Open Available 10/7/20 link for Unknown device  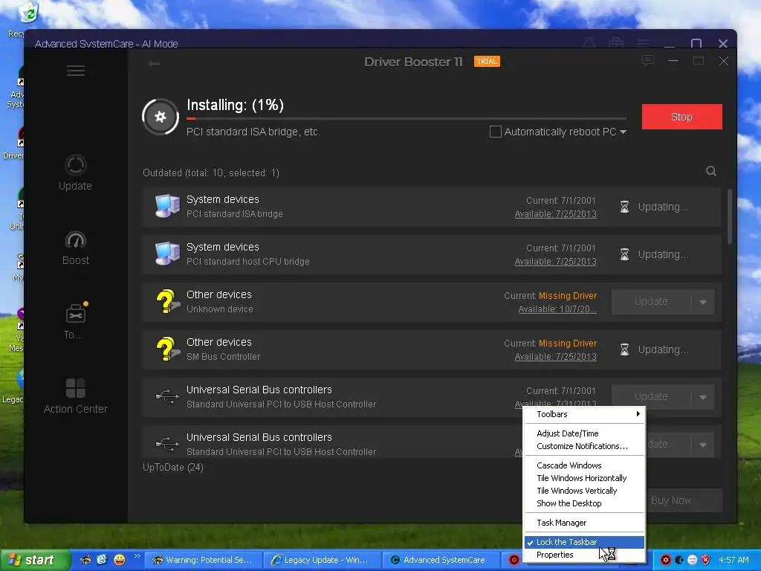(x=557, y=309)
